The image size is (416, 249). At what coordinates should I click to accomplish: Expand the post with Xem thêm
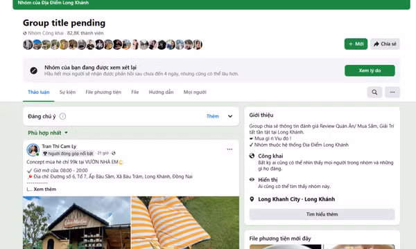pyautogui.click(x=45, y=190)
